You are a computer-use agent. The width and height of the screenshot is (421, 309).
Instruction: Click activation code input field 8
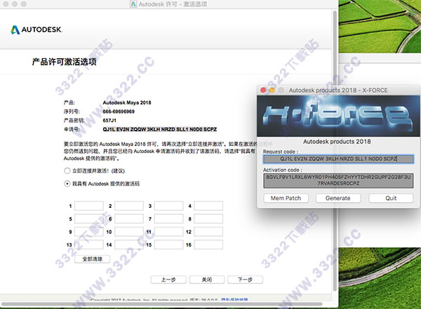(x=208, y=218)
